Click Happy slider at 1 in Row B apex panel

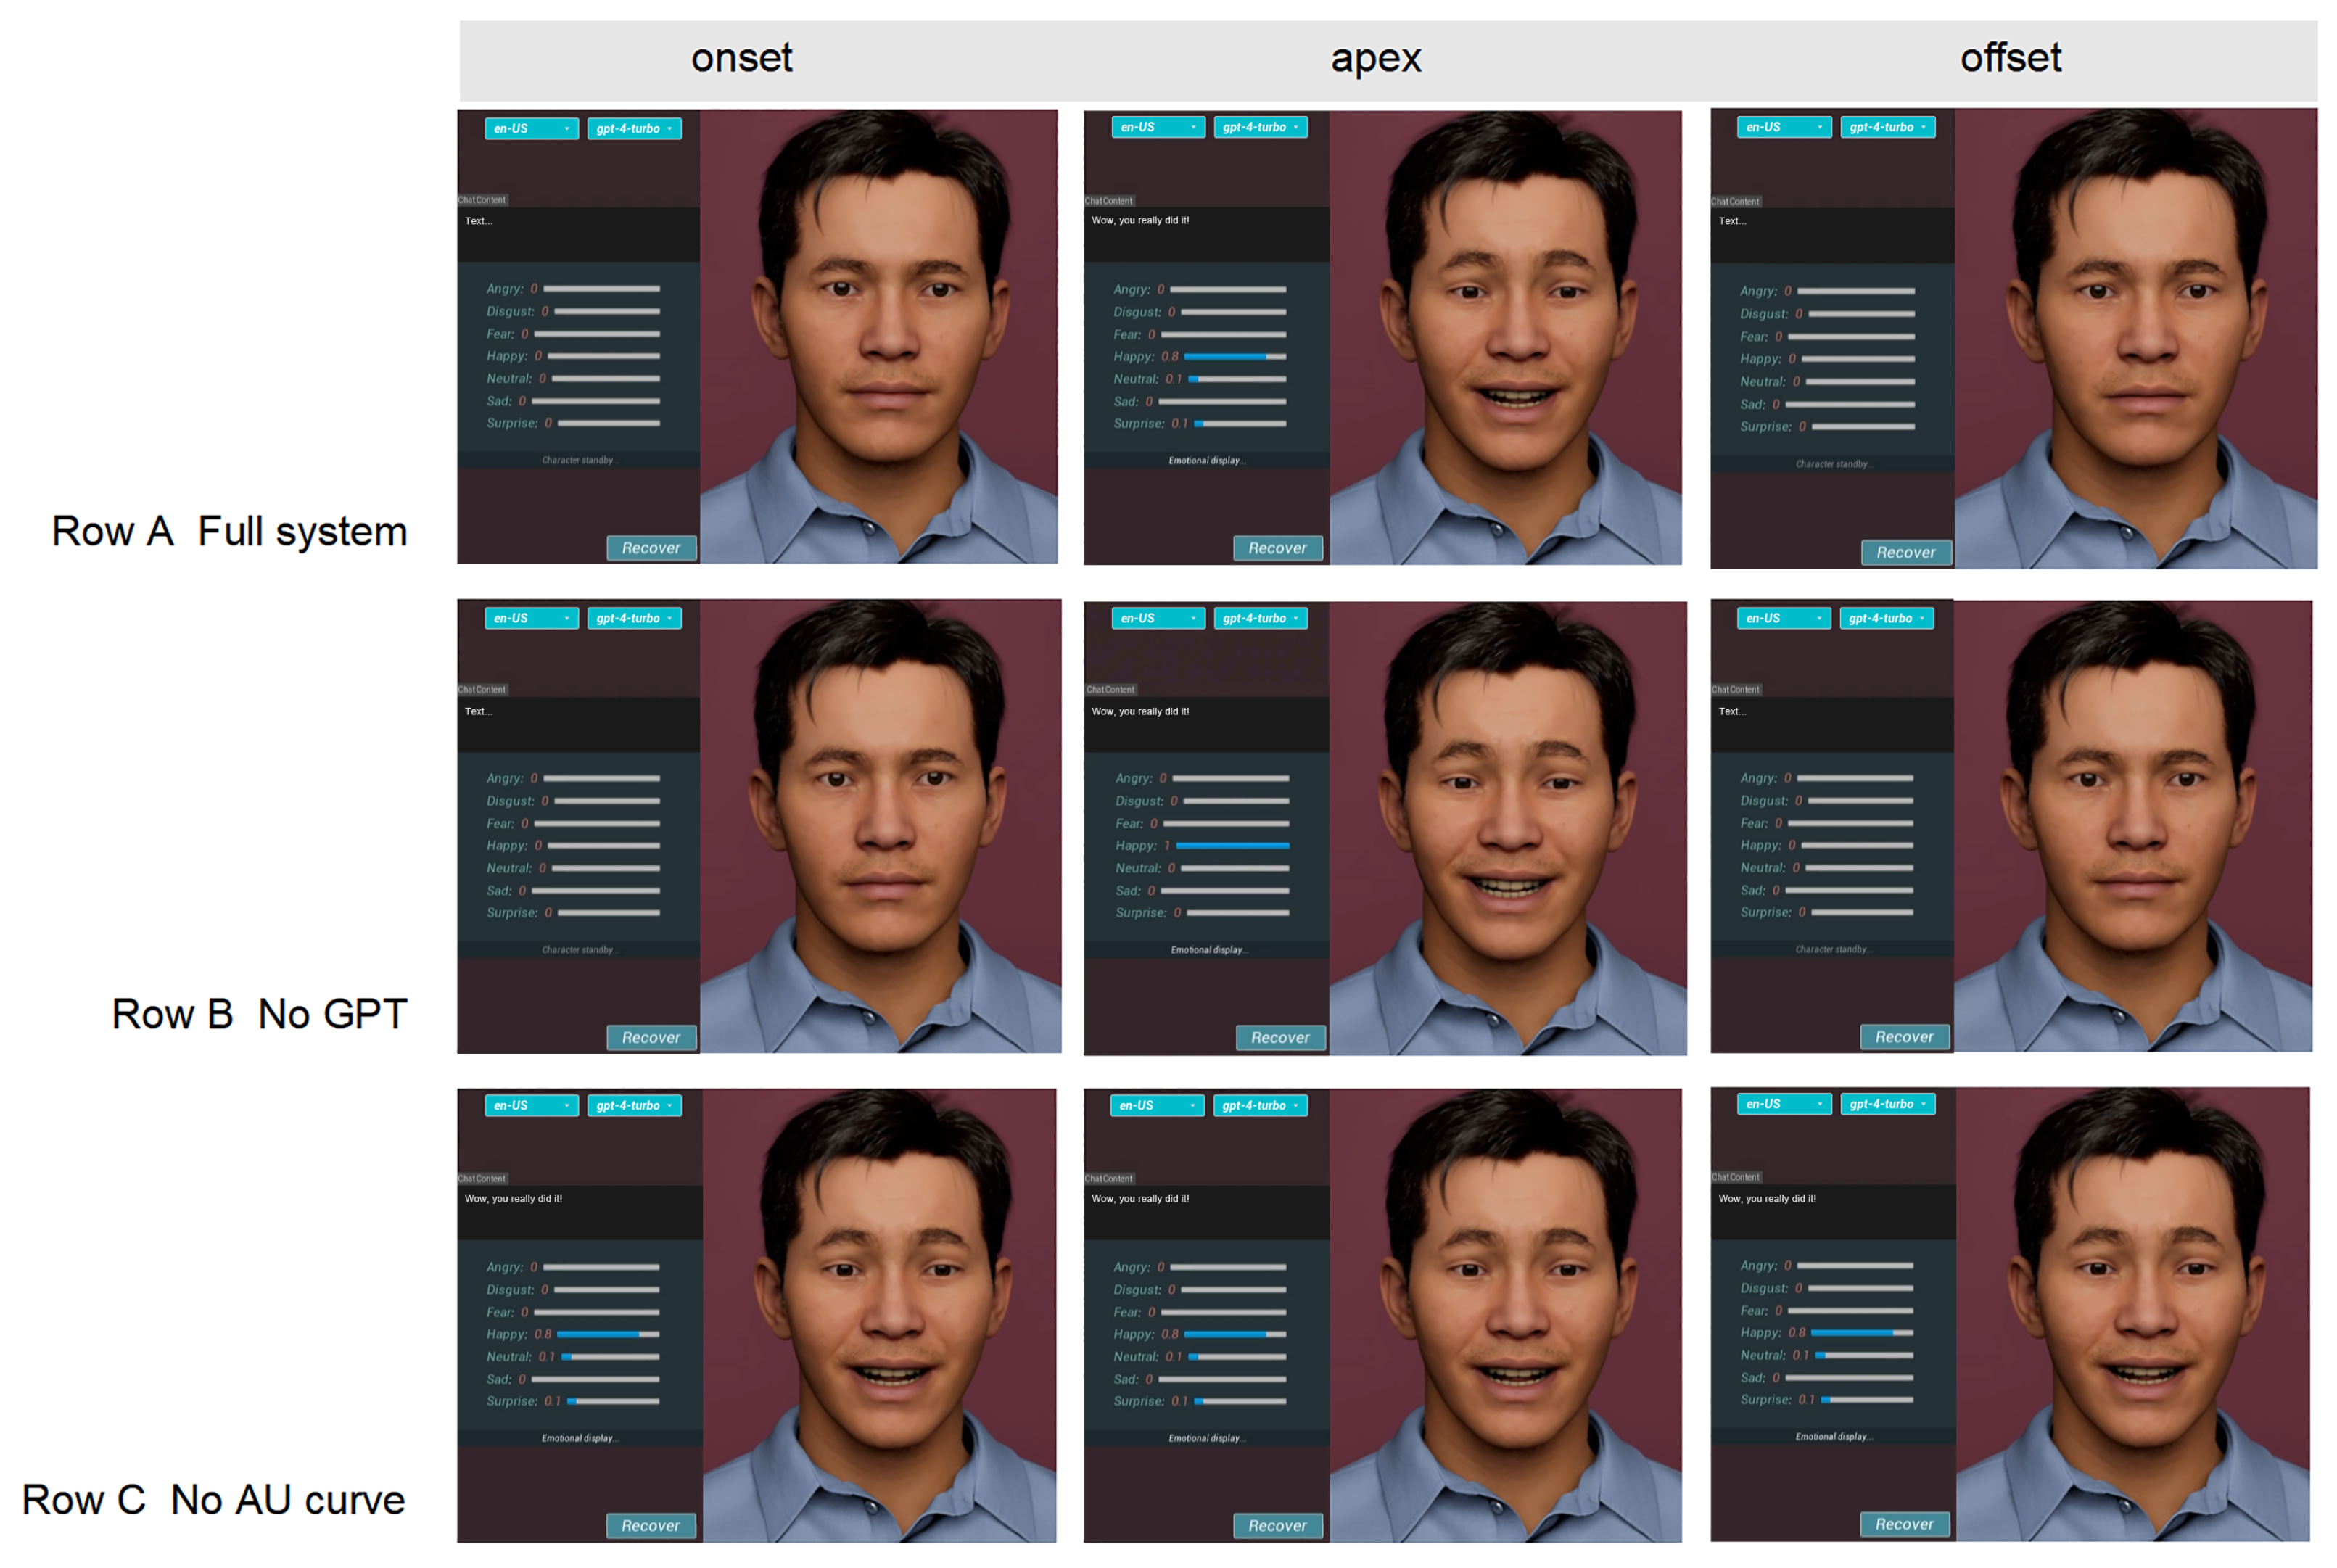(x=1232, y=846)
